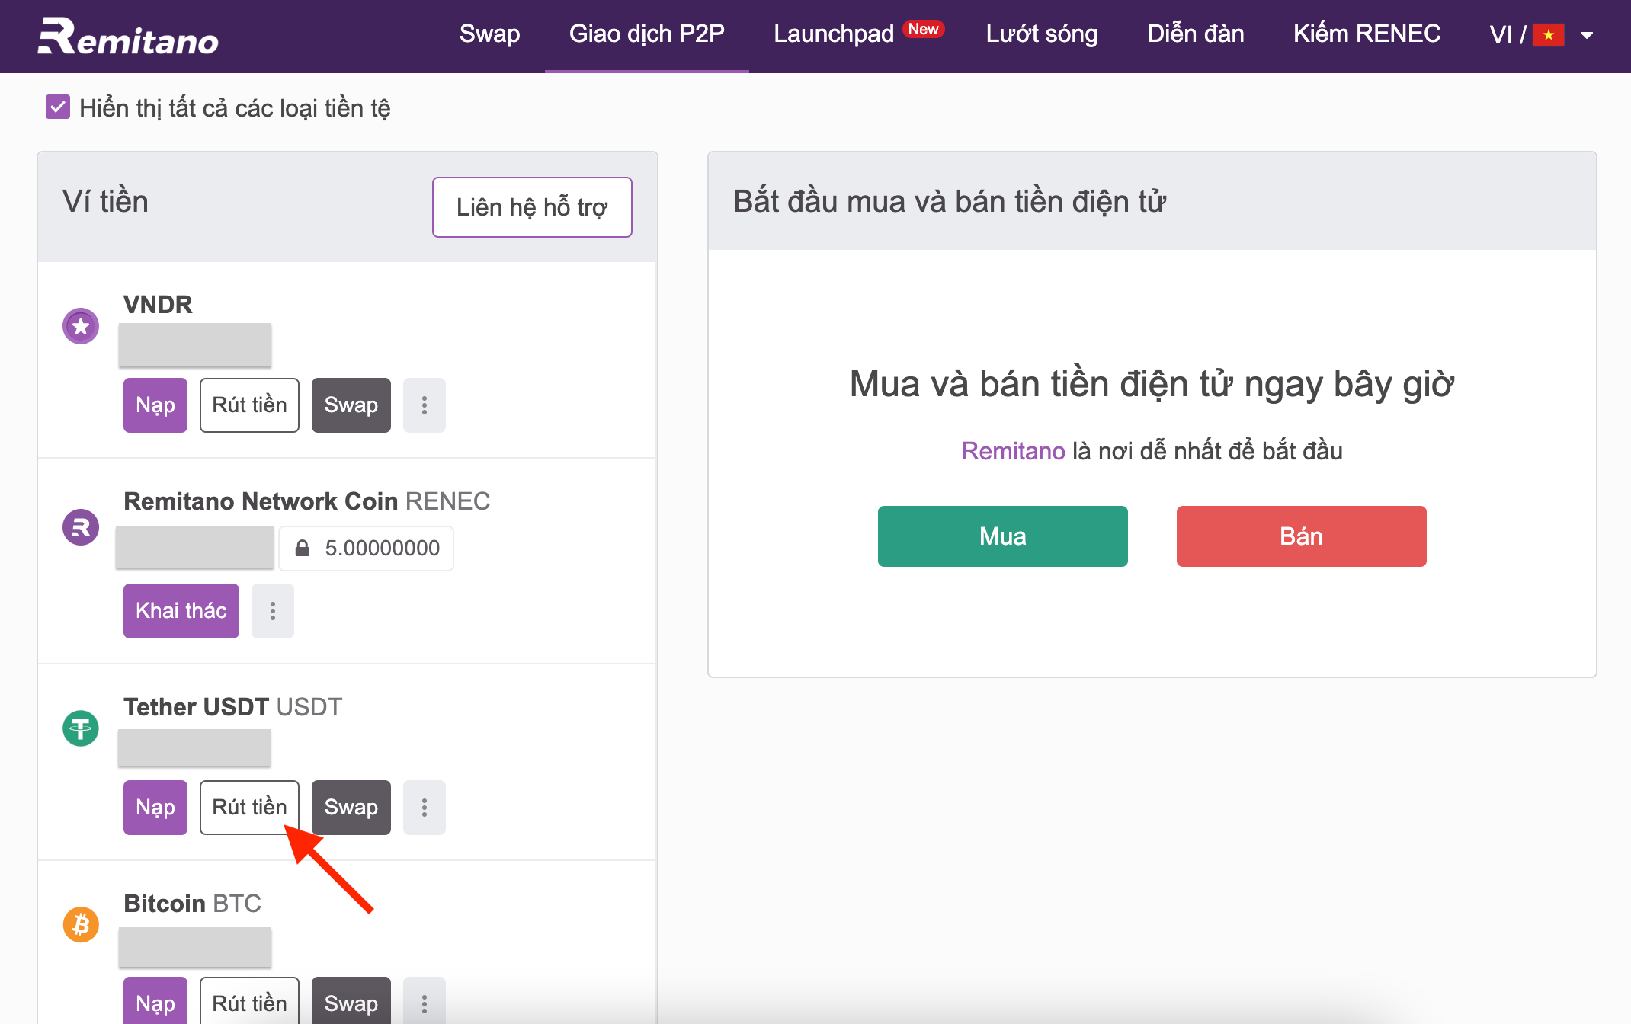1631x1024 pixels.
Task: Click the RENEC coin icon
Action: tap(81, 527)
